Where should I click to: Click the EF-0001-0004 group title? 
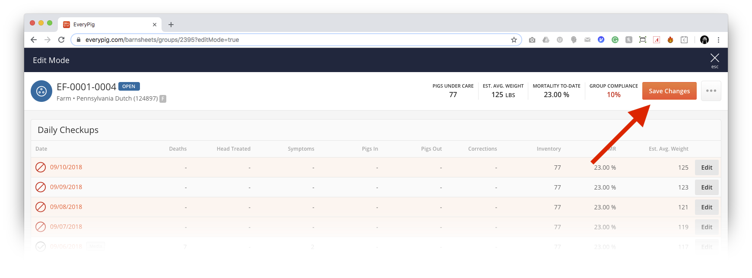[x=86, y=87]
